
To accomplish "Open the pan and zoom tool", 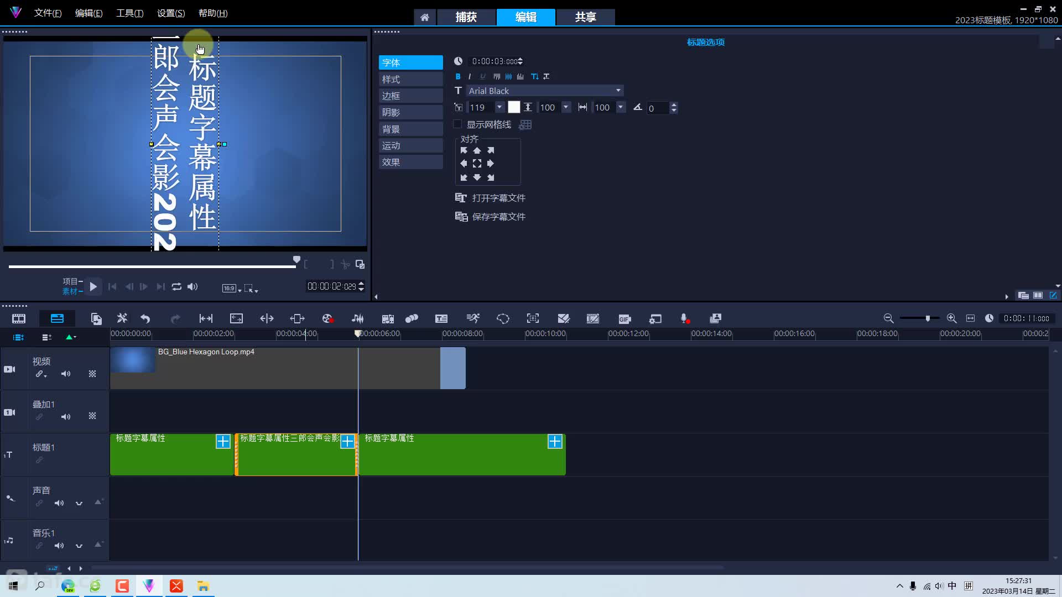I will (533, 318).
